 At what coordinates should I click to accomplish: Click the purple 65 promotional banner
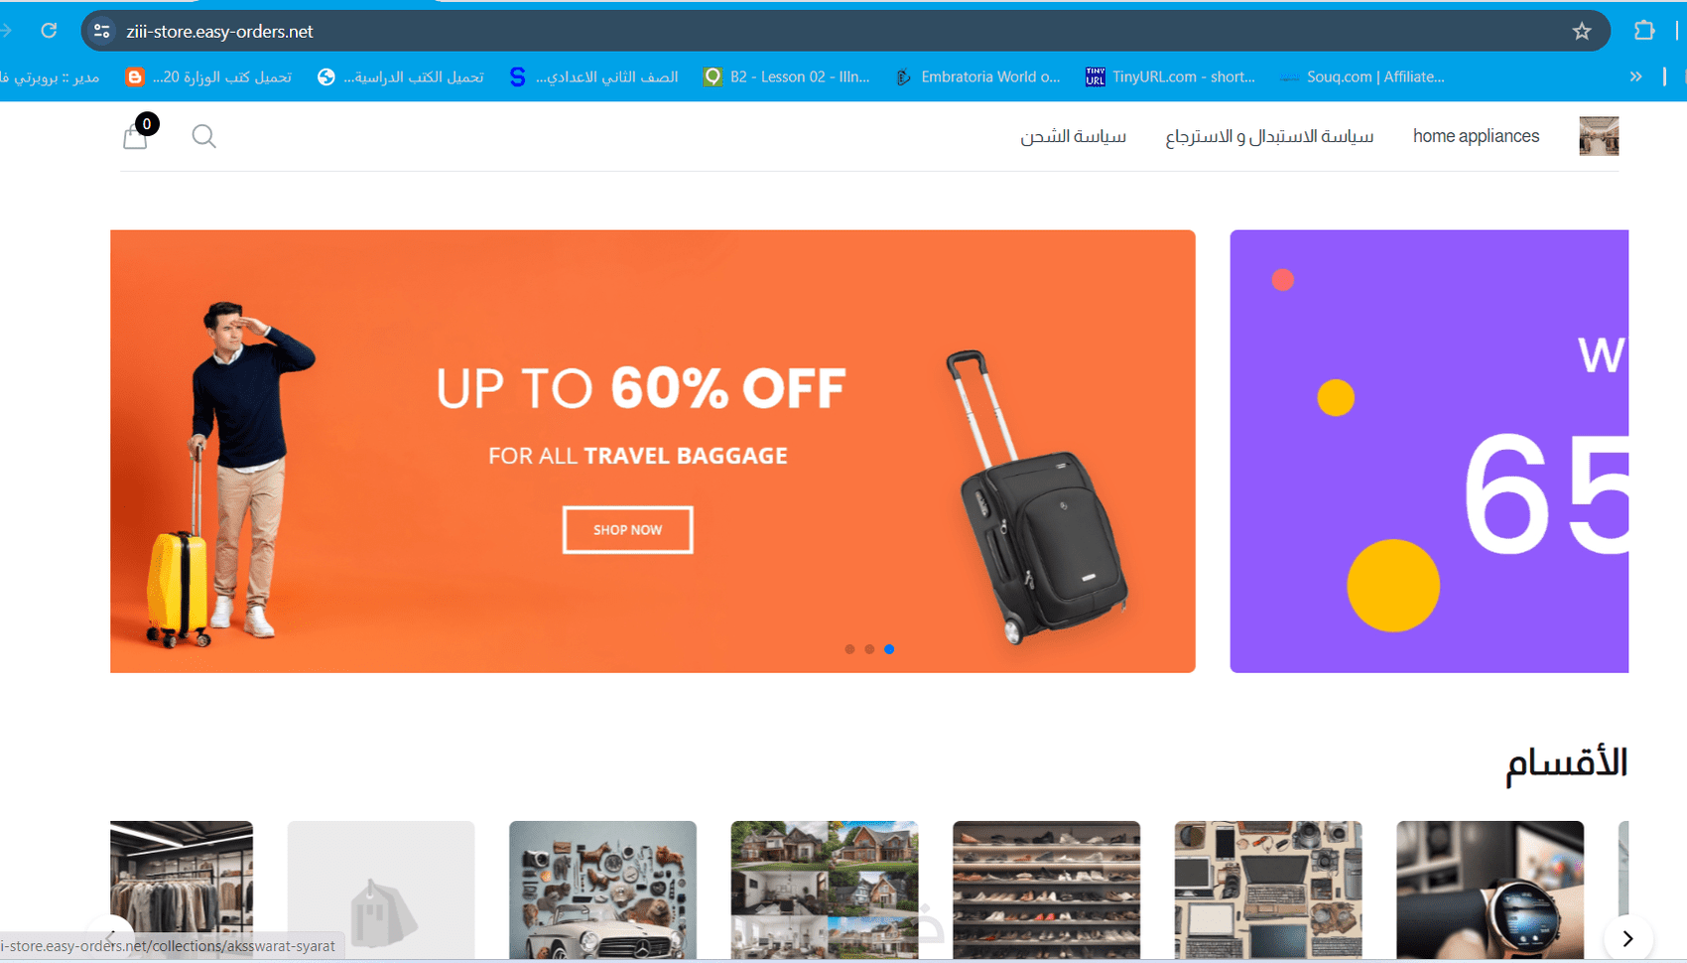1429,452
